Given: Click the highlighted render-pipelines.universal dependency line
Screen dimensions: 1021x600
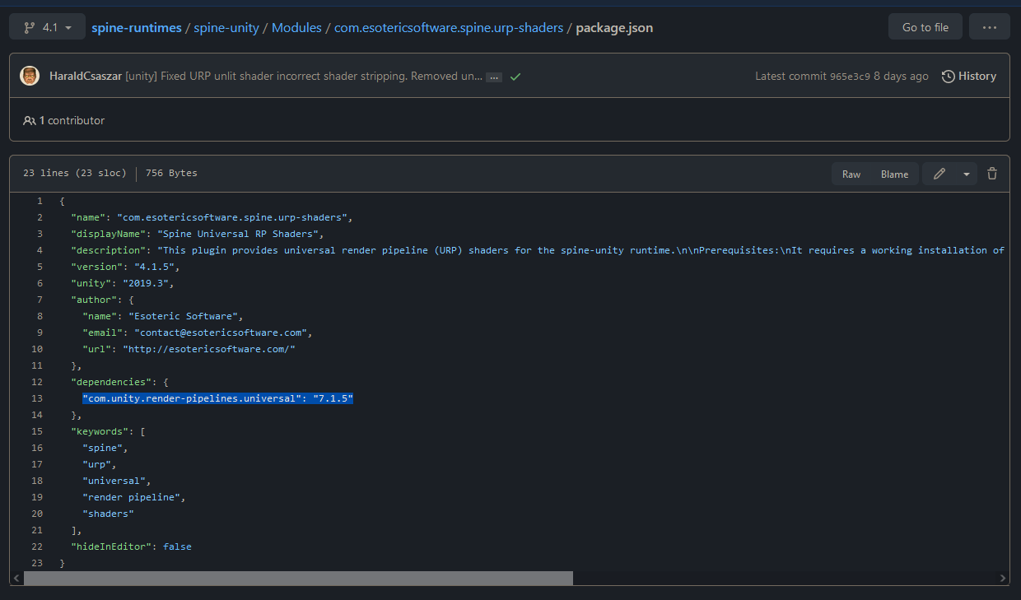Looking at the screenshot, I should click(217, 398).
